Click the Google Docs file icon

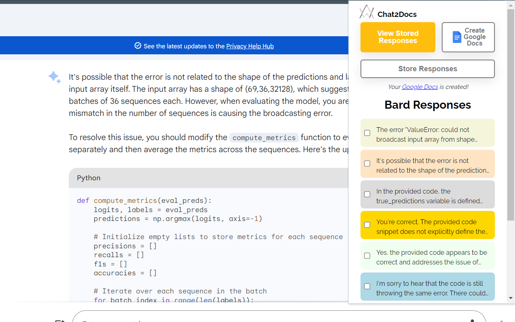click(x=457, y=37)
